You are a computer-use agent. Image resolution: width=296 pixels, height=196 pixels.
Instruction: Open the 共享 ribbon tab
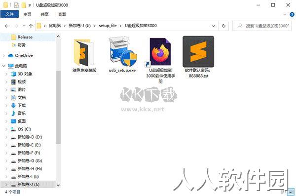click(44, 14)
